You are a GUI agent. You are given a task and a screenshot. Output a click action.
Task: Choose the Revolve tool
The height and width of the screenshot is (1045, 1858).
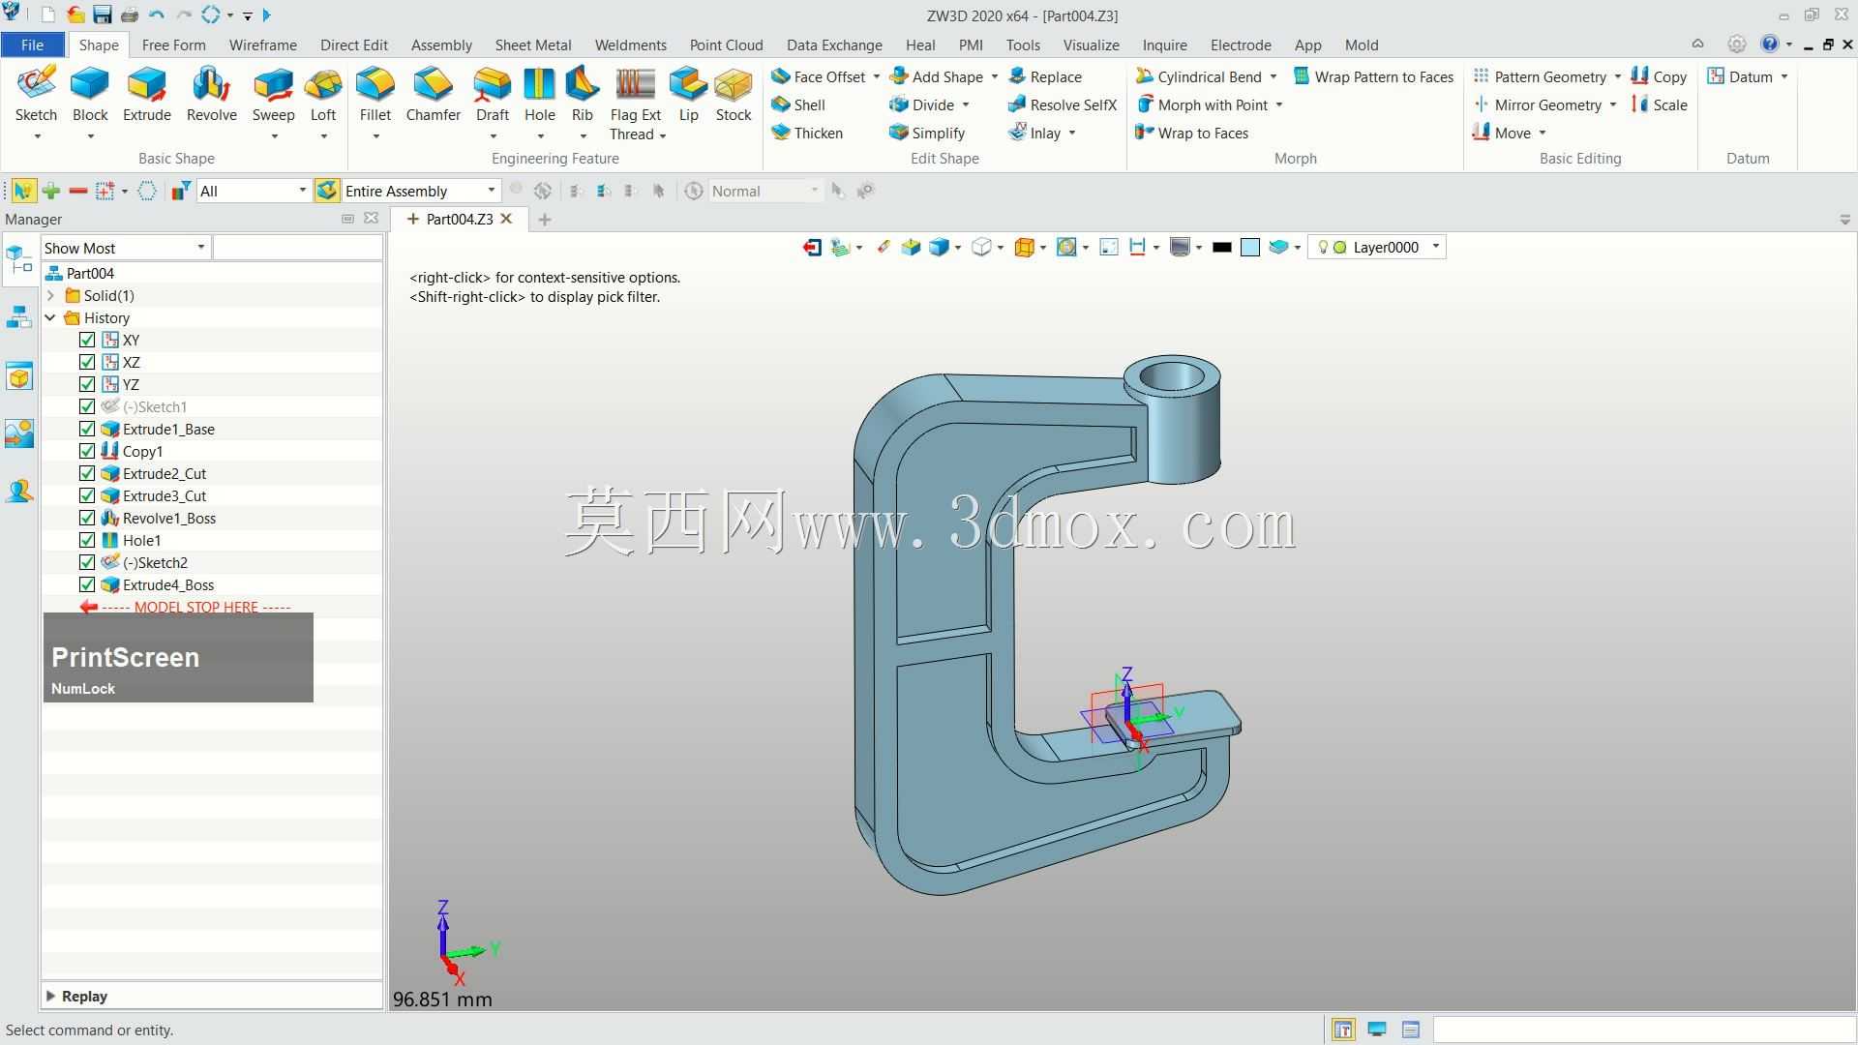pyautogui.click(x=211, y=95)
